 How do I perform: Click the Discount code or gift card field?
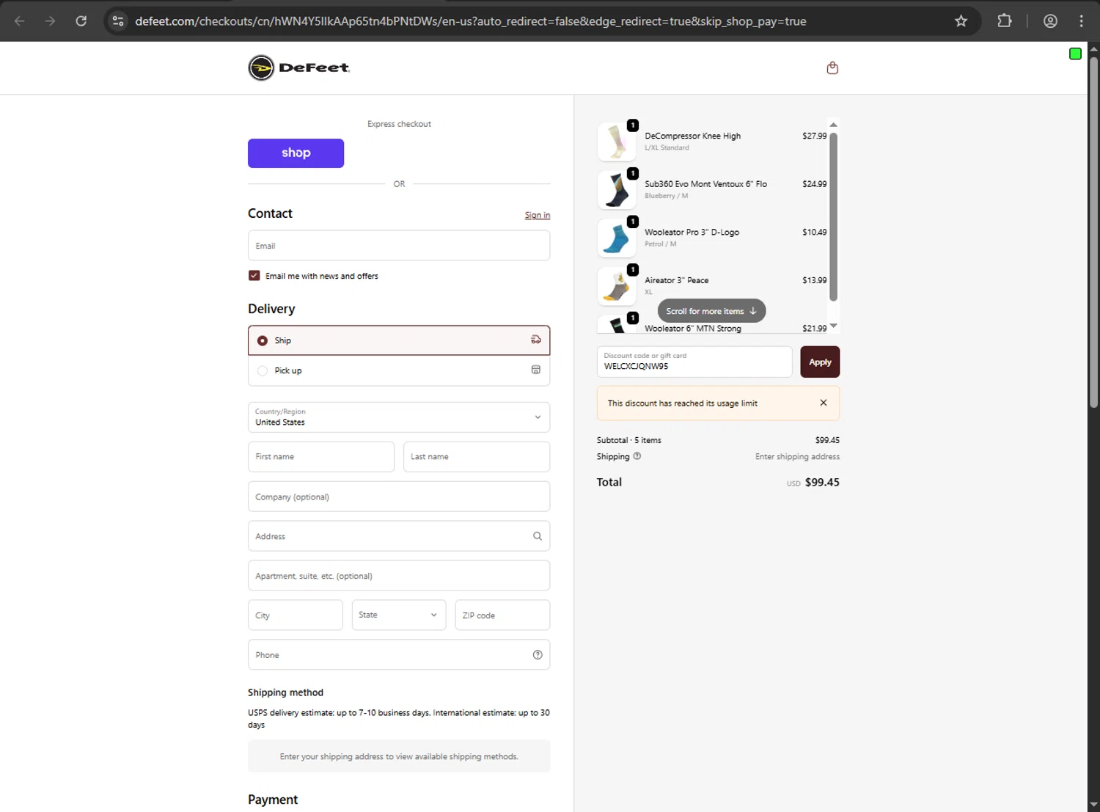tap(694, 362)
